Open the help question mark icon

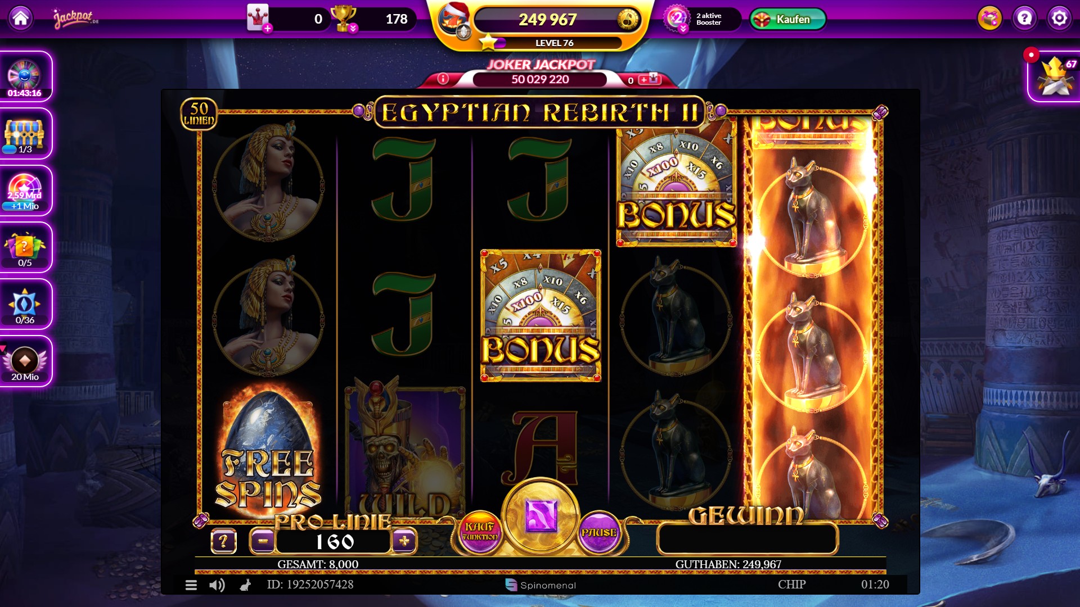[1024, 19]
